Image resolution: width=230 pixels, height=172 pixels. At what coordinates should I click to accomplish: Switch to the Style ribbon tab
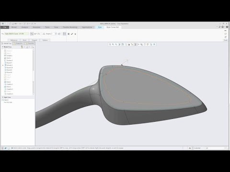pos(100,27)
